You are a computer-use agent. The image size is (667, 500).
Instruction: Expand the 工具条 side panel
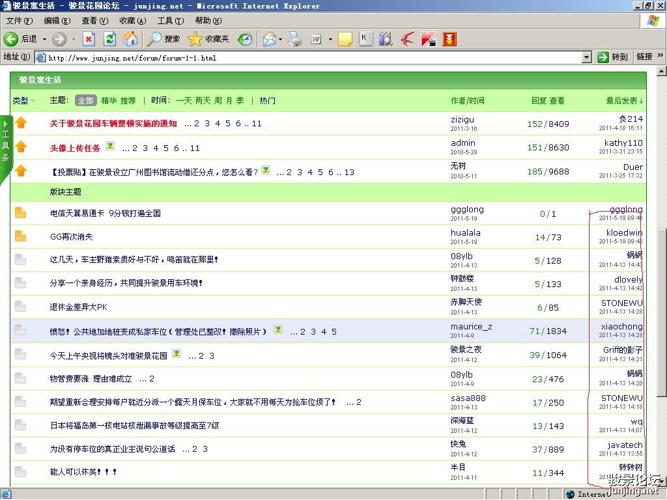(x=5, y=141)
